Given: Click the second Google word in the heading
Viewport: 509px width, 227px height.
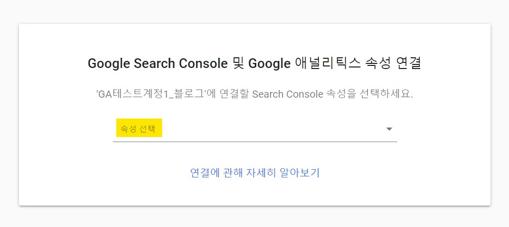Looking at the screenshot, I should point(269,64).
